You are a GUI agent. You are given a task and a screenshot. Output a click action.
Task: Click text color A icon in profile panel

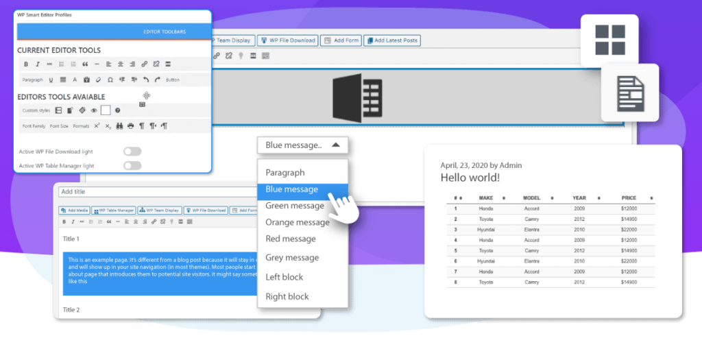coord(75,80)
